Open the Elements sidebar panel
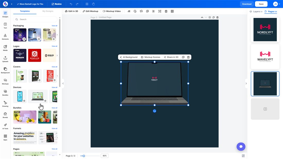 (5, 37)
